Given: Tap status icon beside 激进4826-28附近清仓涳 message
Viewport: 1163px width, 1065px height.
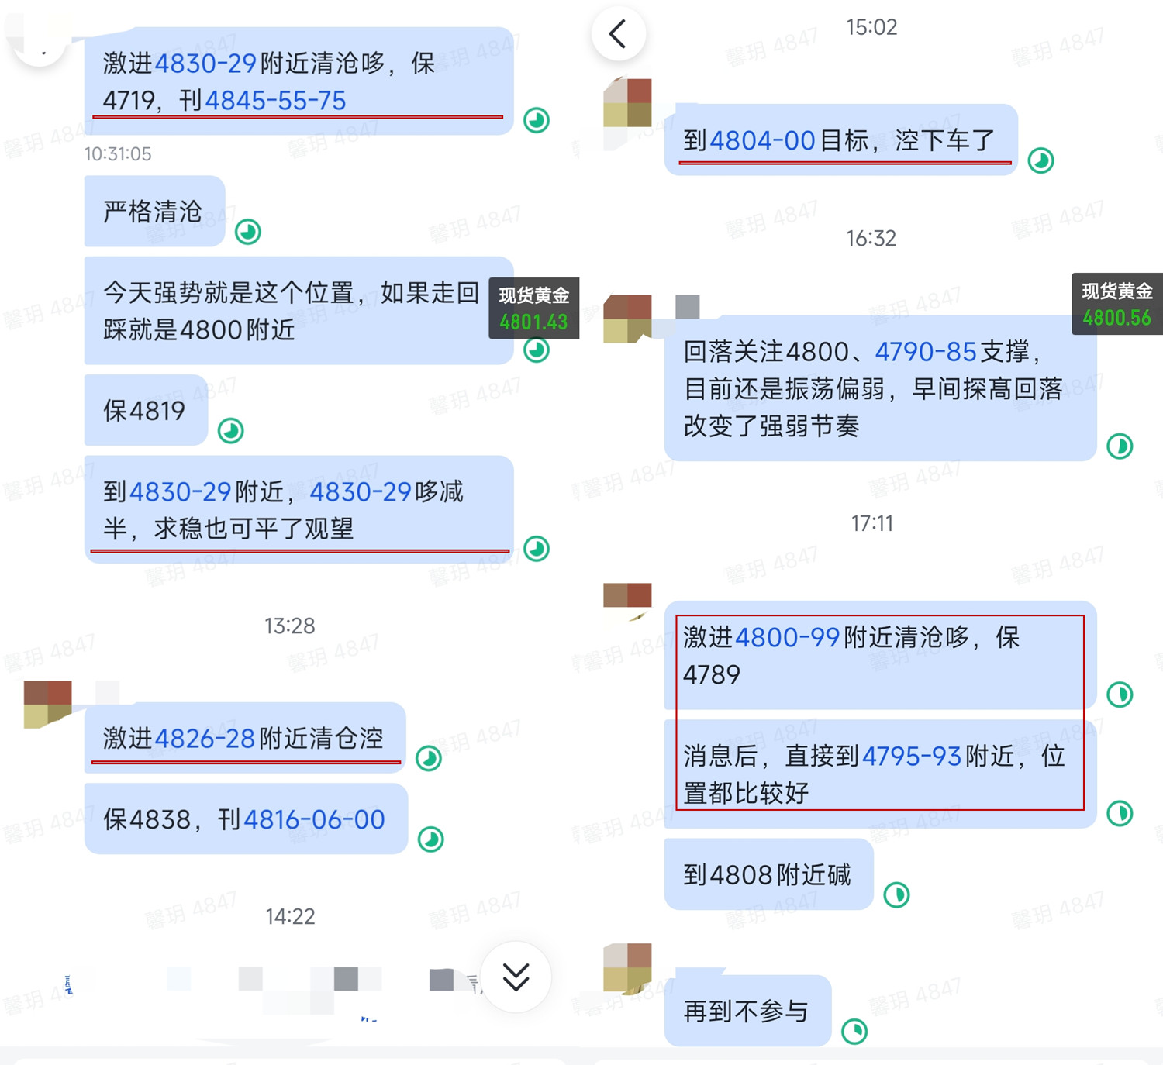Looking at the screenshot, I should pyautogui.click(x=429, y=758).
